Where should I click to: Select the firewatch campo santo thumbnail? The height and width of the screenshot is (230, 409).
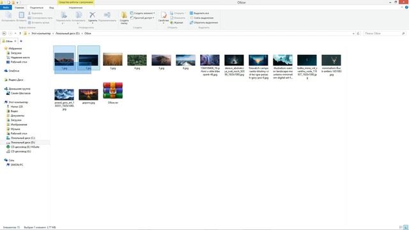(258, 60)
